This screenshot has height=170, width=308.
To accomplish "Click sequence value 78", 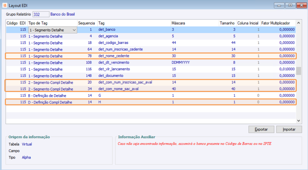I will (x=90, y=56).
